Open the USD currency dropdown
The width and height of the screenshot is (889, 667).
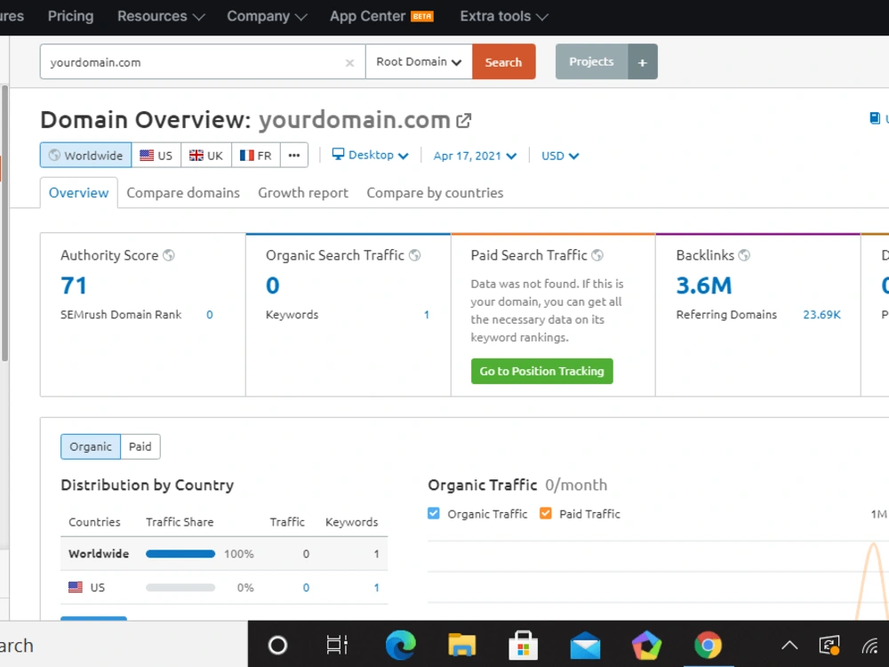(559, 156)
